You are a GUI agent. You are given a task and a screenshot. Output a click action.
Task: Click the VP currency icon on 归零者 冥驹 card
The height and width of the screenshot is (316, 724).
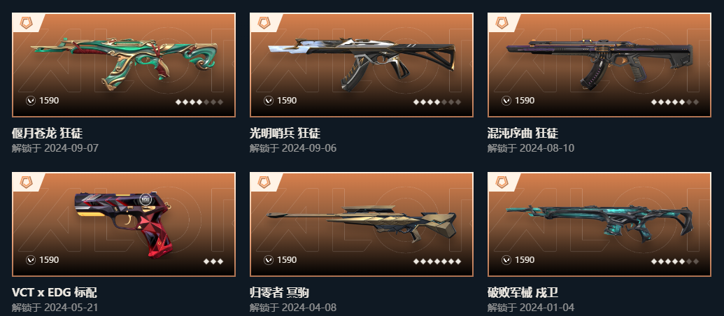[269, 260]
